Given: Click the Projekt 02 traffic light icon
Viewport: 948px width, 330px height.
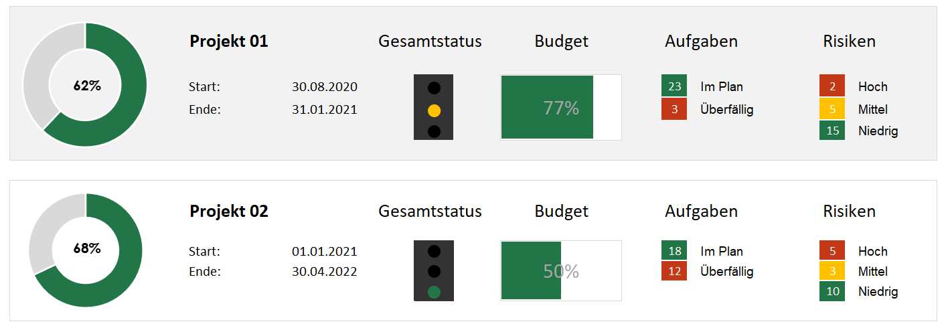Looking at the screenshot, I should [433, 272].
